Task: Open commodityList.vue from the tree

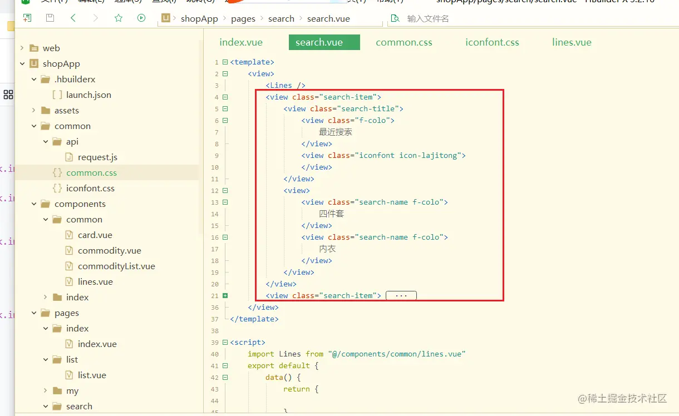Action: 116,266
